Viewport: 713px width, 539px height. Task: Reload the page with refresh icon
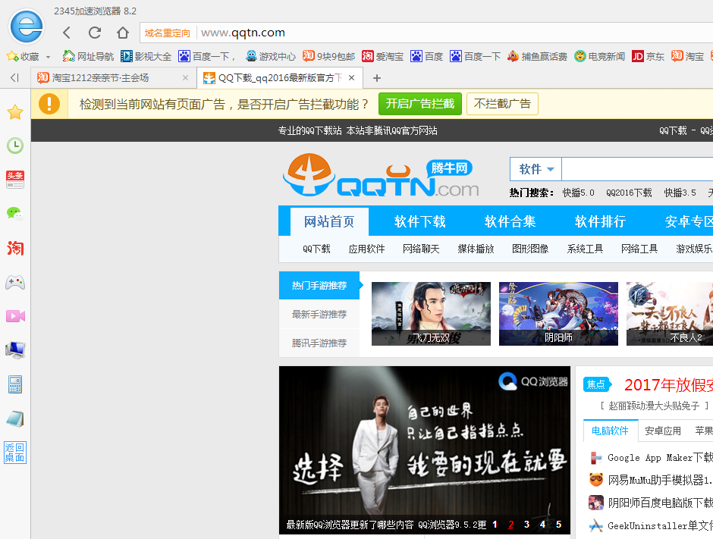tap(95, 33)
